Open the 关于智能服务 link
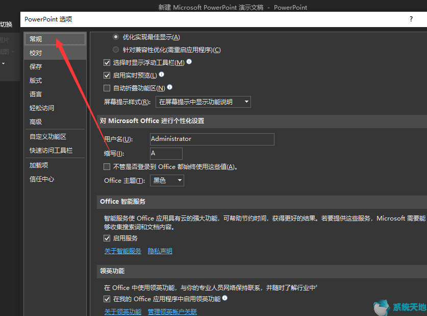The height and width of the screenshot is (316, 427). click(123, 251)
